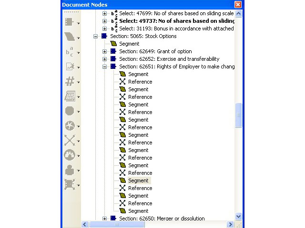Select the currently highlighted Segment node
Screen dimensions: 305x228
pyautogui.click(x=138, y=180)
